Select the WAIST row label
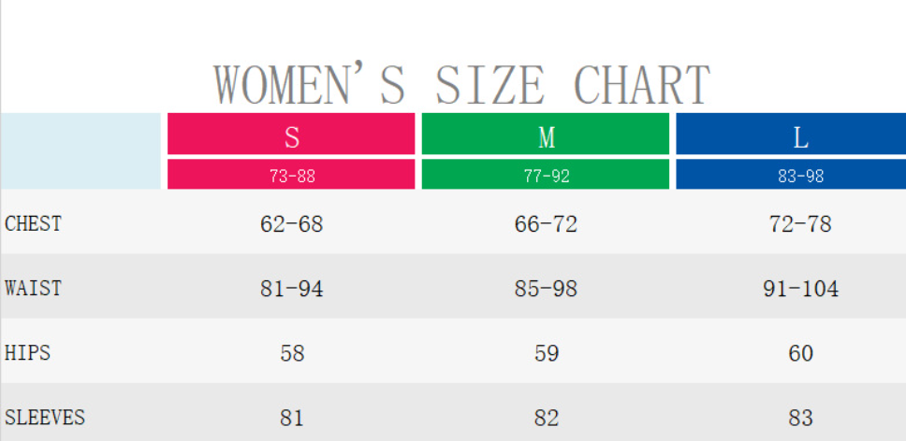This screenshot has width=906, height=441. pyautogui.click(x=33, y=288)
